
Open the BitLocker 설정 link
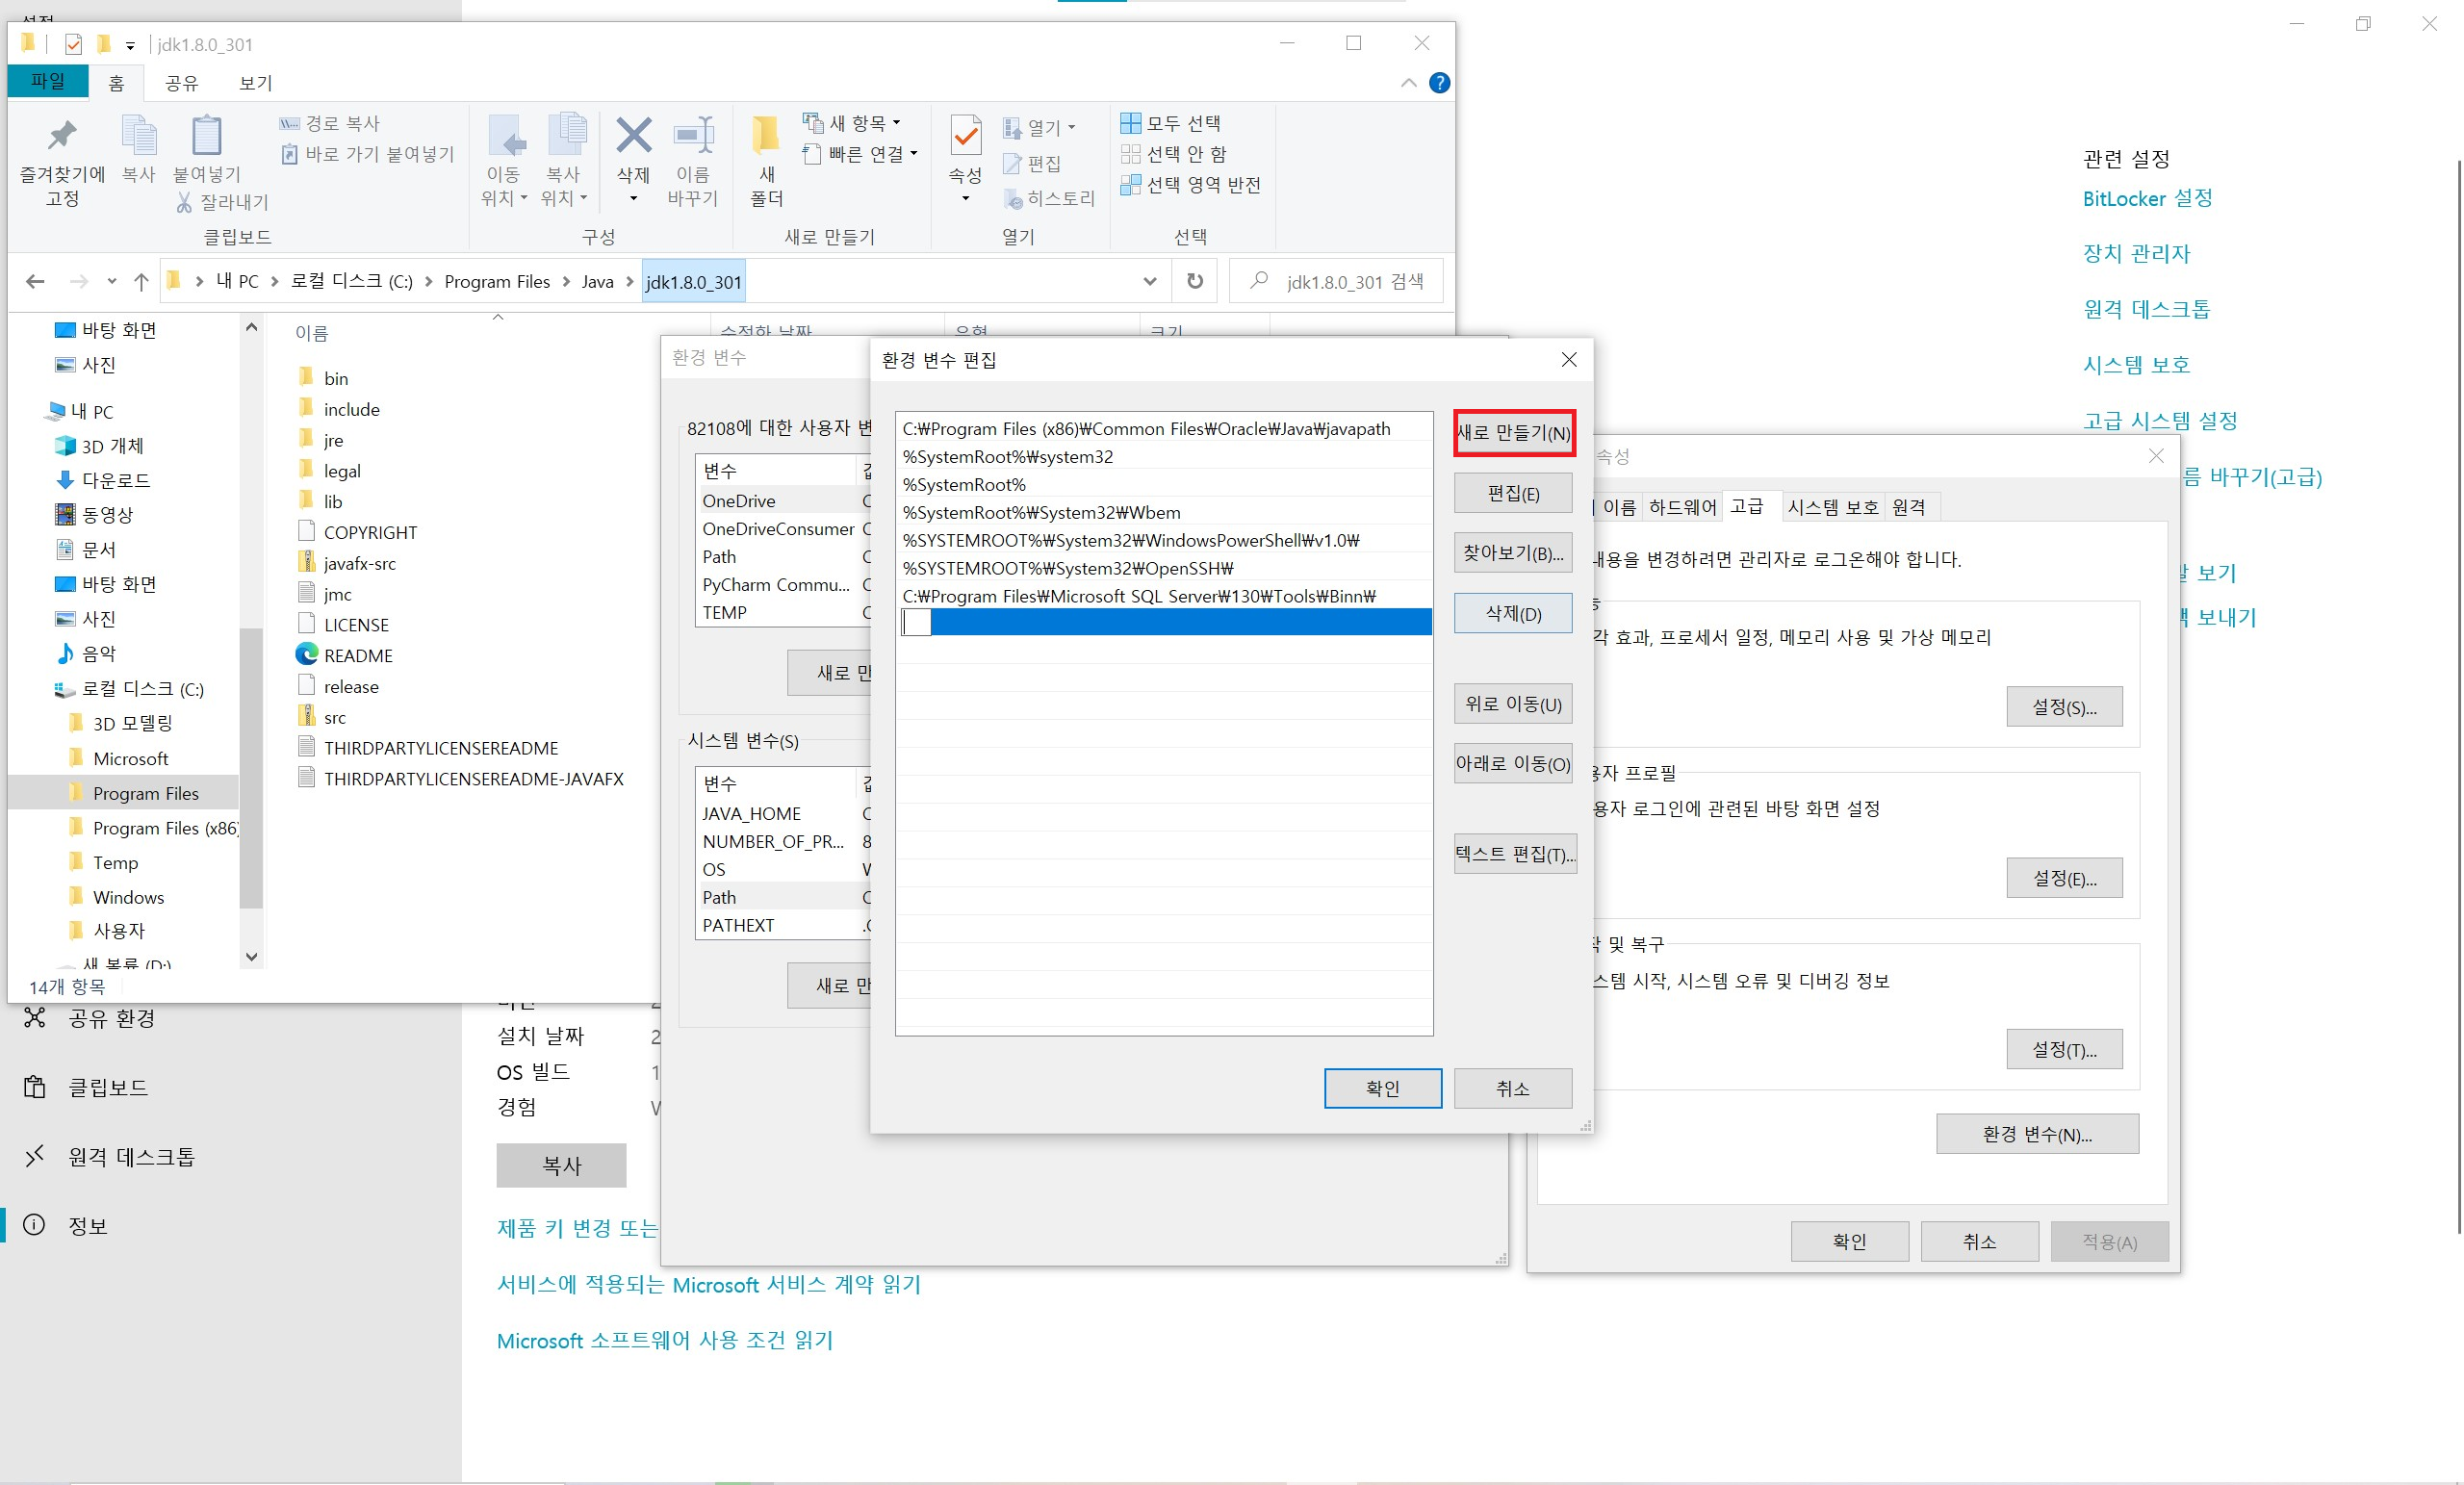point(2147,198)
